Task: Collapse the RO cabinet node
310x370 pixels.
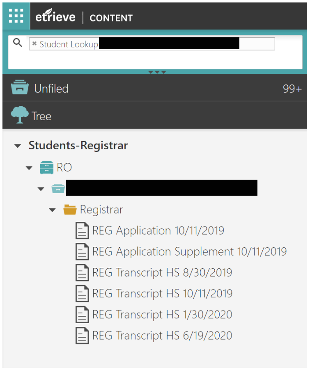Action: click(29, 168)
